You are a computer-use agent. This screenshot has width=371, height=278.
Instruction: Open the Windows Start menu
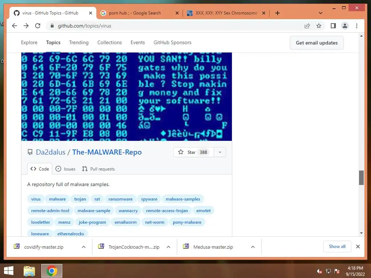(x=9, y=271)
